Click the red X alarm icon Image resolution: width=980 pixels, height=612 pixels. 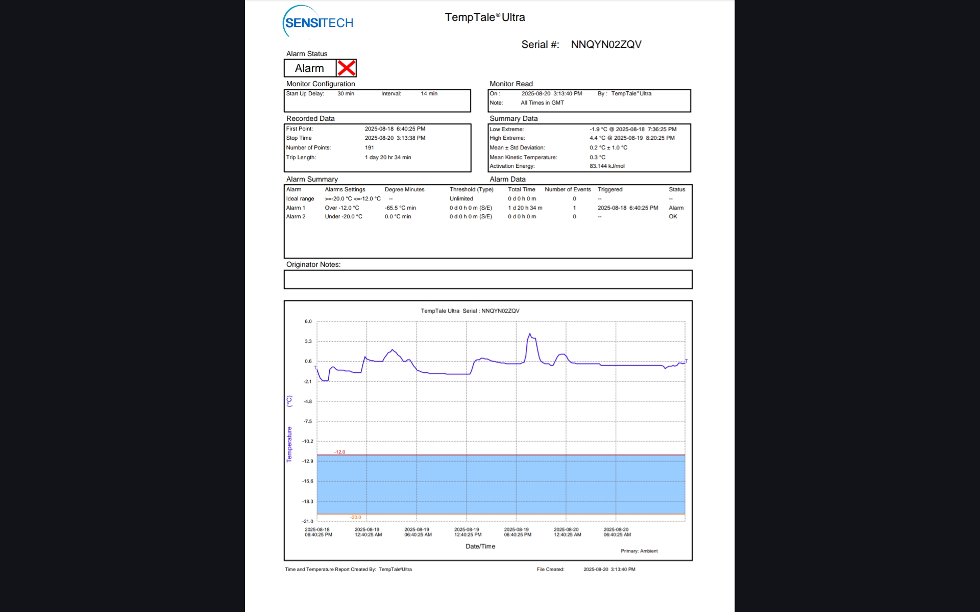[x=346, y=68]
